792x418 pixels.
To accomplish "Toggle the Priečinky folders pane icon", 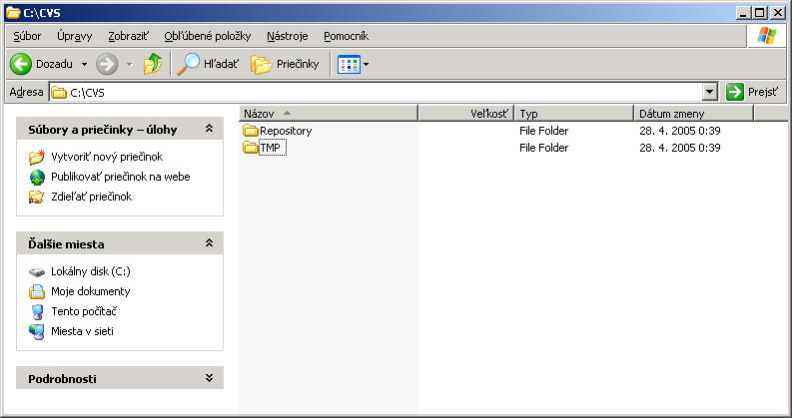I will coord(261,65).
